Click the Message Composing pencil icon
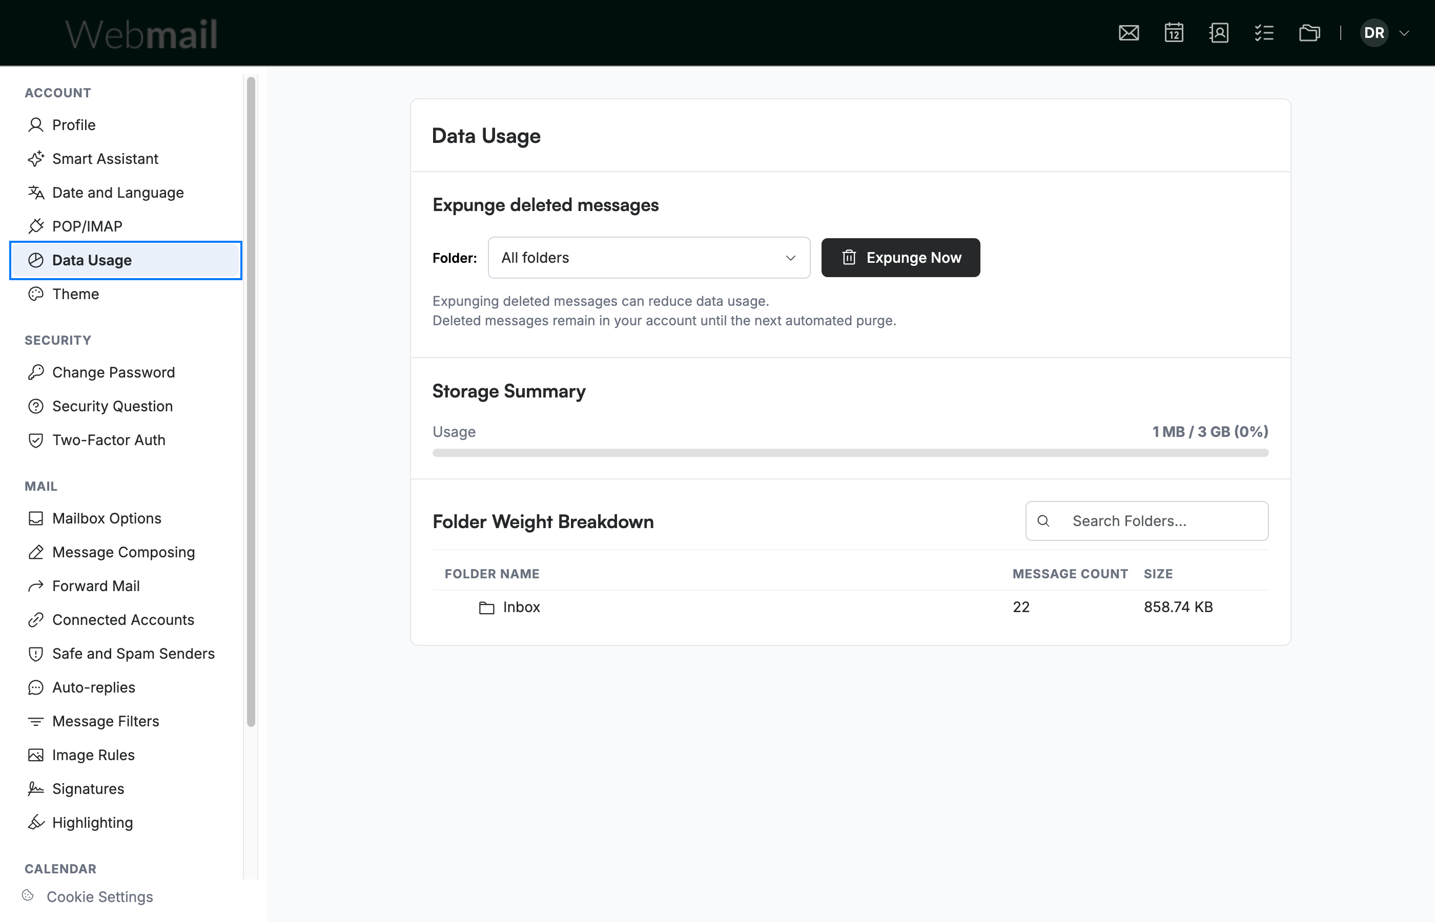 pyautogui.click(x=36, y=552)
